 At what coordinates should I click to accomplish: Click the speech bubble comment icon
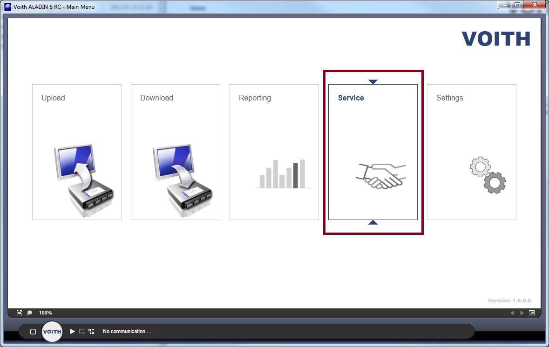click(29, 313)
